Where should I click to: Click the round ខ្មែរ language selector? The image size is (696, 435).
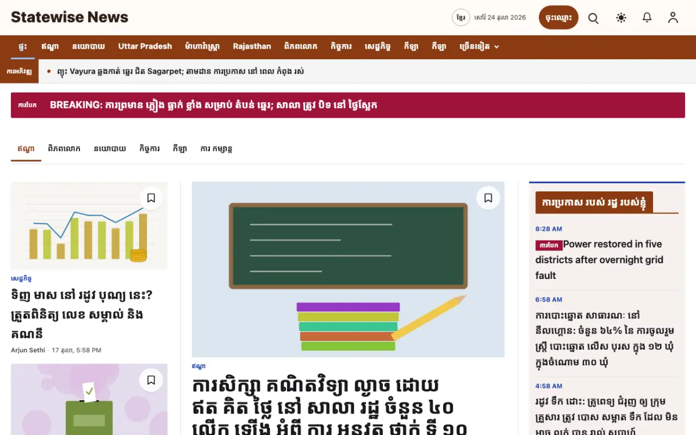[x=461, y=17]
